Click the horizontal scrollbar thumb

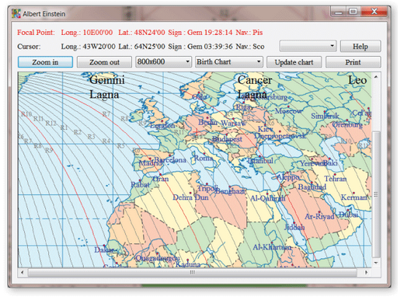click(192, 272)
